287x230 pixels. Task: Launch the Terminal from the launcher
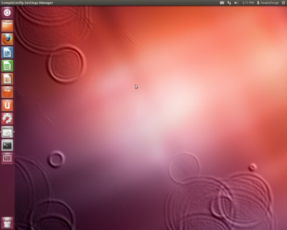[7, 145]
